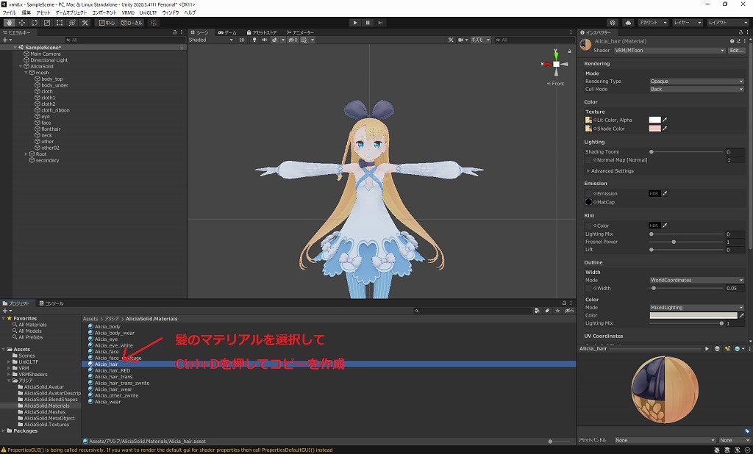Select Alicia_body material asset
753x454 pixels.
(x=107, y=327)
